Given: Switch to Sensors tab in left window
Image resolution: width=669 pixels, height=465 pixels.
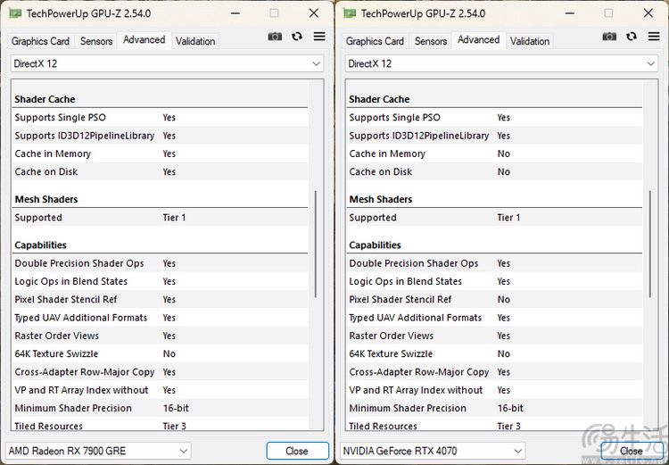Looking at the screenshot, I should point(96,41).
